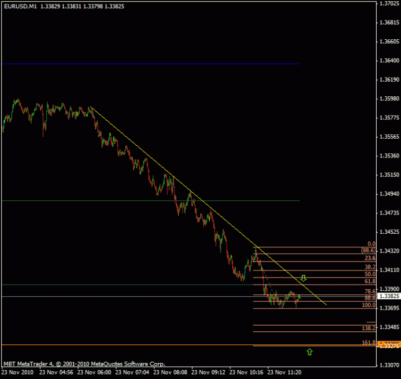This screenshot has height=379, width=401.
Task: Click the 1.36400 price axis label
Action: [x=389, y=60]
